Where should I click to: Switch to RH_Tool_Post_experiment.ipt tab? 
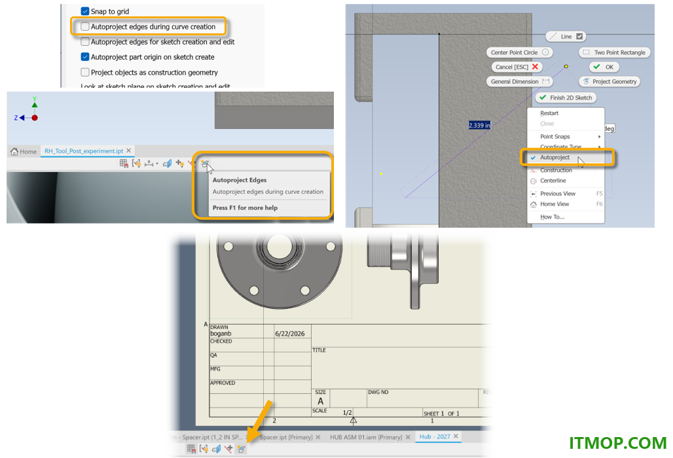(x=84, y=151)
